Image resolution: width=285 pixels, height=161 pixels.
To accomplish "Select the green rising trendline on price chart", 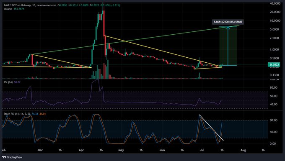I will tap(135, 40).
